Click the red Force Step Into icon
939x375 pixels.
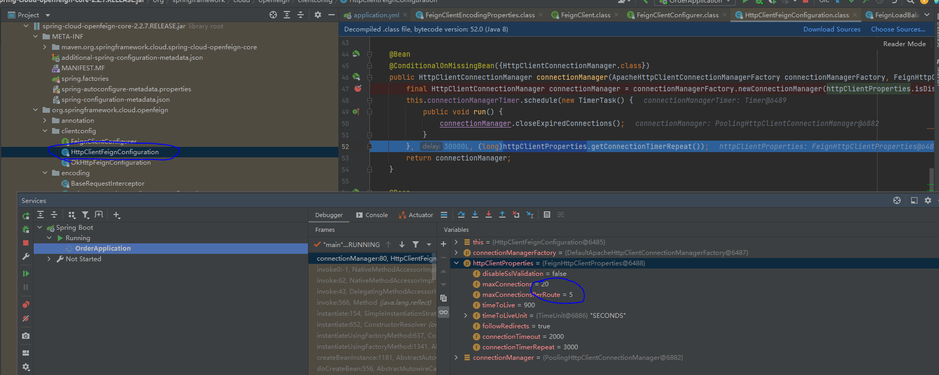click(489, 215)
